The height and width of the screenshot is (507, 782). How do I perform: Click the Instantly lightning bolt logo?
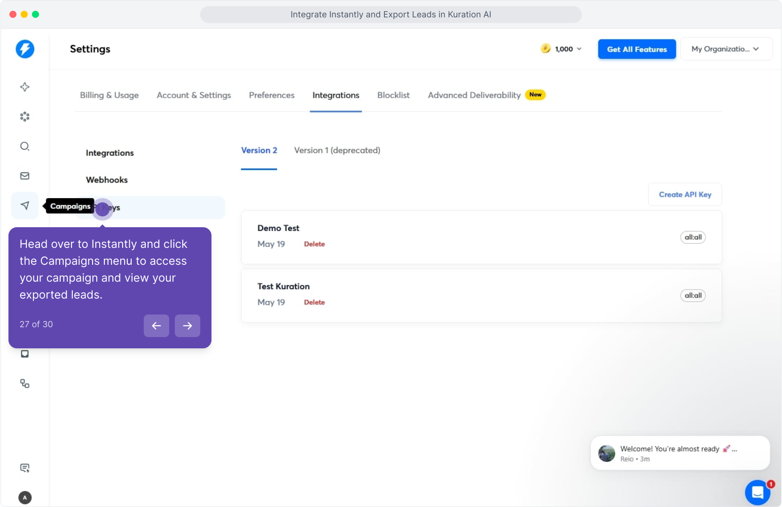point(25,49)
